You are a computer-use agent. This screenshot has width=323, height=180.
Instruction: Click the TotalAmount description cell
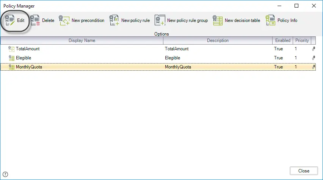tap(177, 49)
